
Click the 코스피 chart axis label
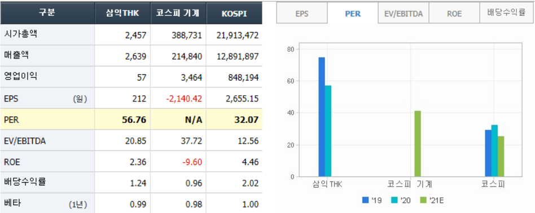click(493, 185)
